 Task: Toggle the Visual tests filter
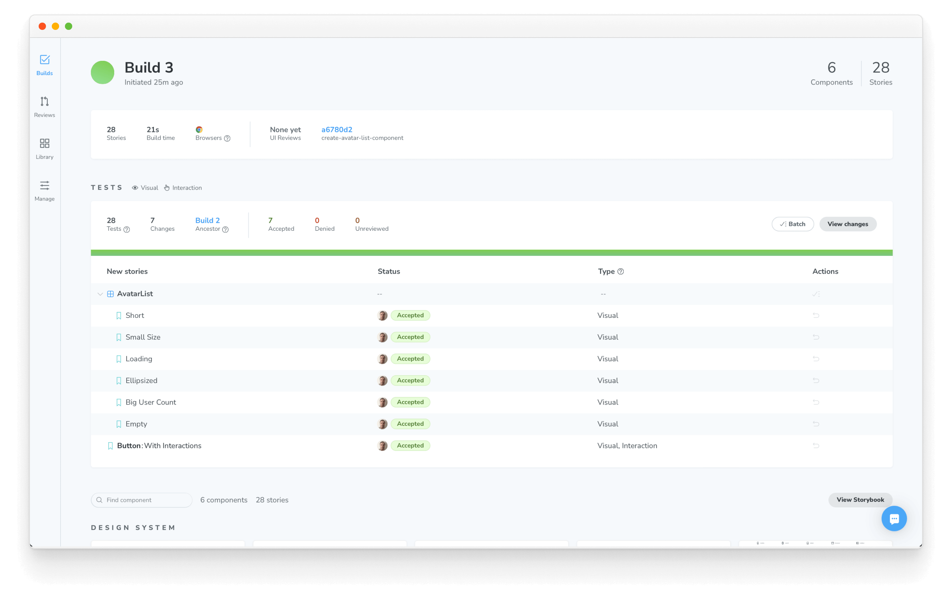[x=145, y=187]
